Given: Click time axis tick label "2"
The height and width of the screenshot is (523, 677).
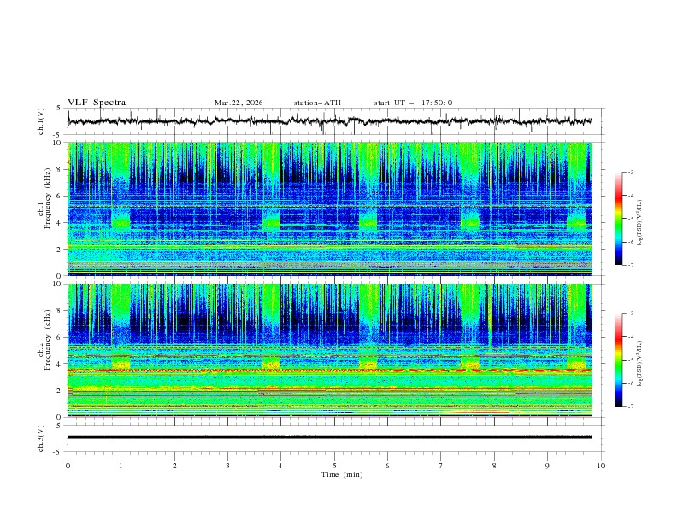Looking at the screenshot, I should pos(174,466).
